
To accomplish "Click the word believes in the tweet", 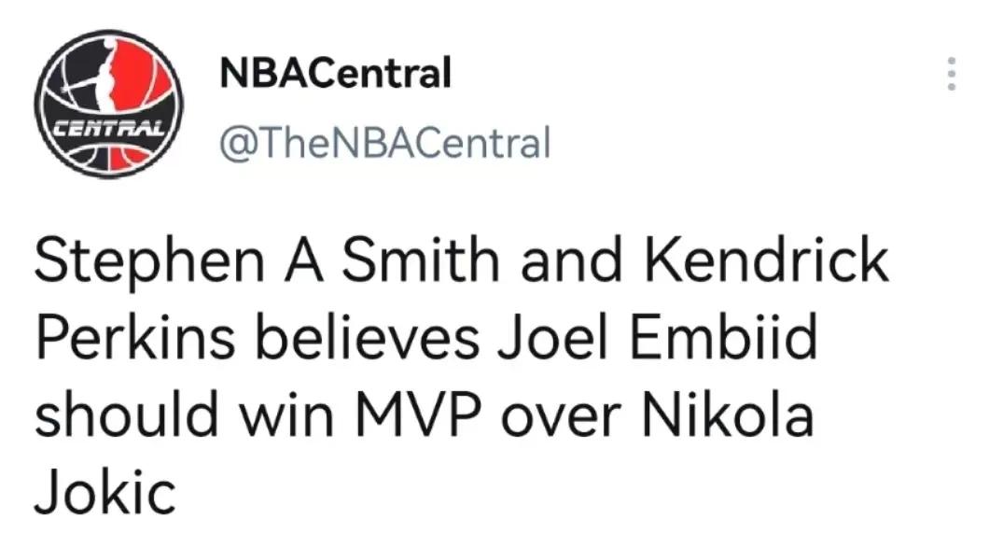I will tap(368, 337).
